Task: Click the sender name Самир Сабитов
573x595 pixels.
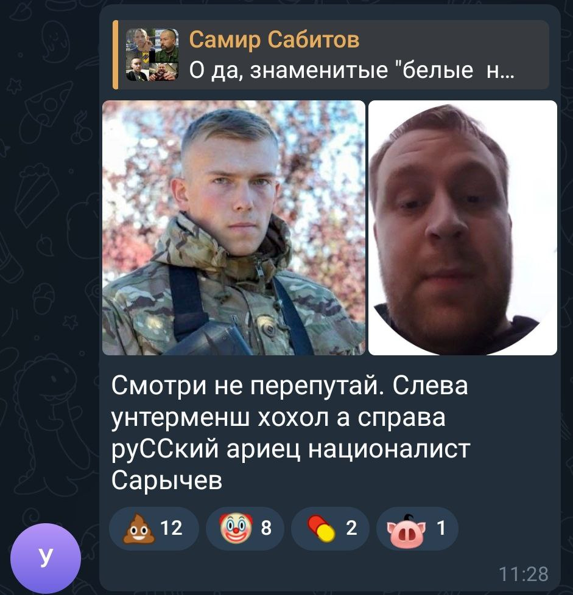Action: coord(274,40)
